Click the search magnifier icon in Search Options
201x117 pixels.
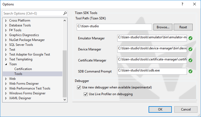[65, 13]
